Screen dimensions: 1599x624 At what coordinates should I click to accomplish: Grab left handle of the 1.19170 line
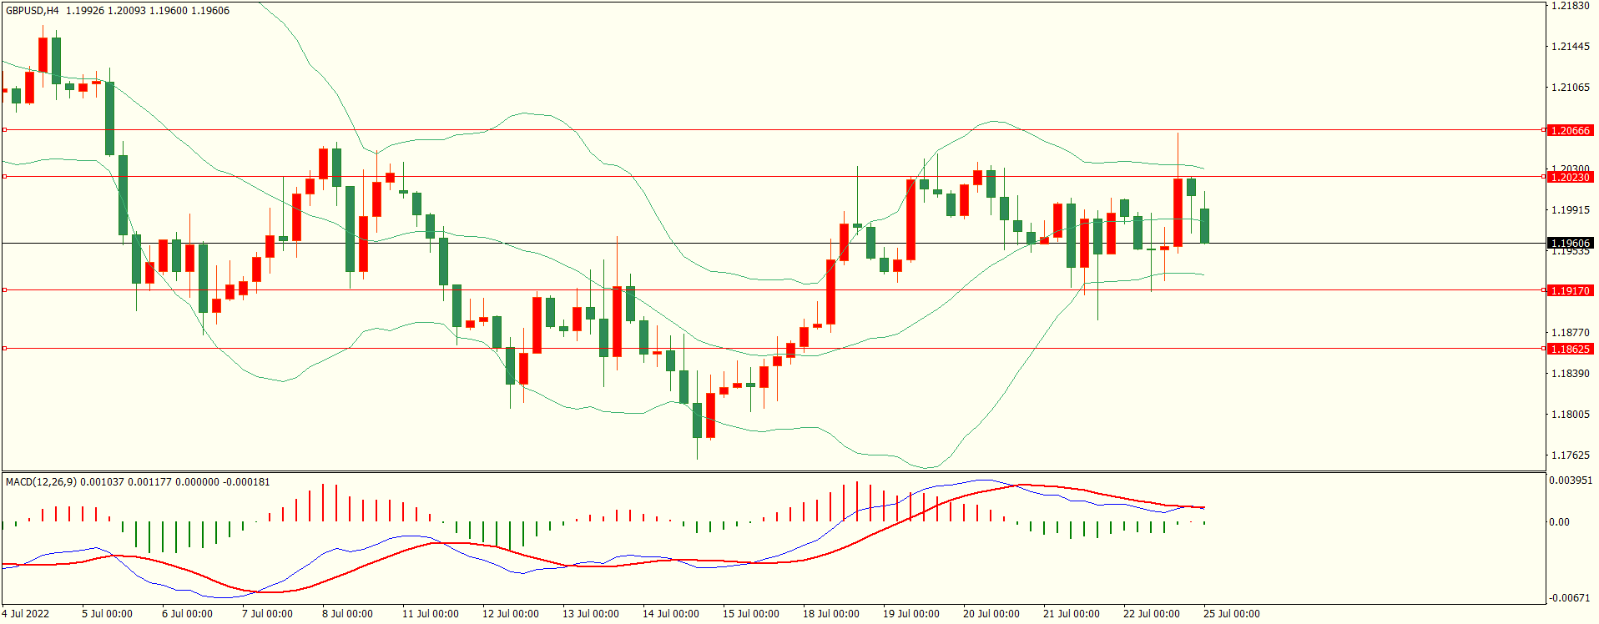(4, 290)
